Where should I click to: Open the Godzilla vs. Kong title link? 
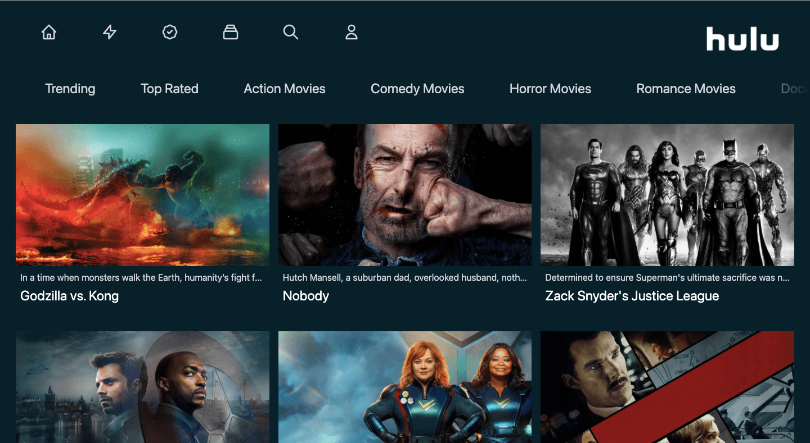point(69,296)
